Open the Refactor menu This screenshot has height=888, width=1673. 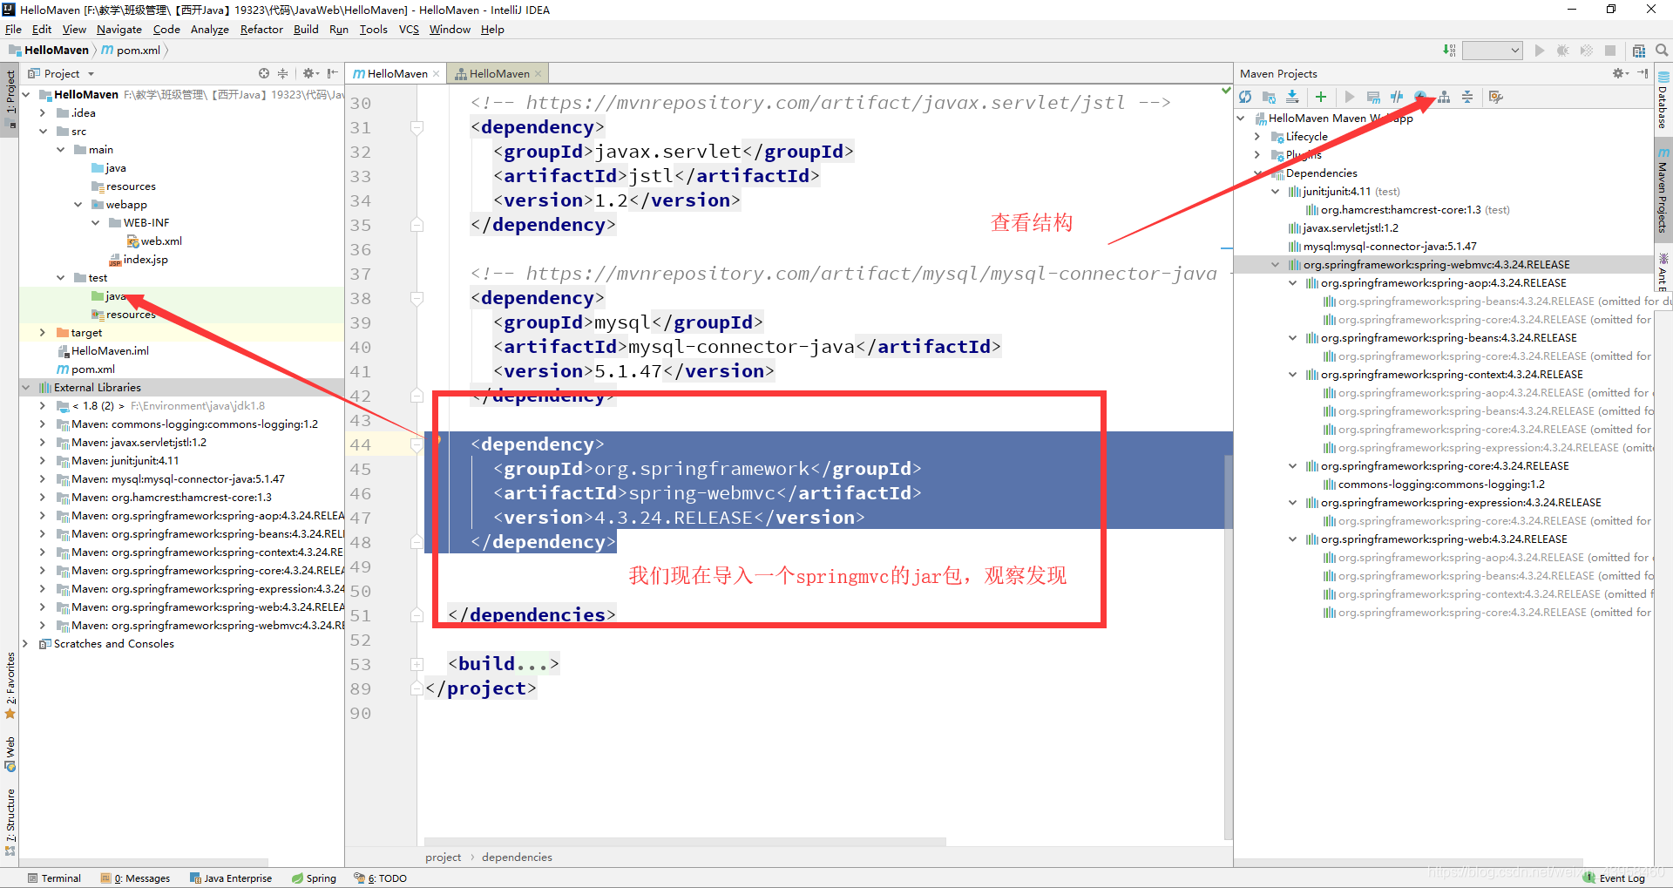click(x=261, y=30)
